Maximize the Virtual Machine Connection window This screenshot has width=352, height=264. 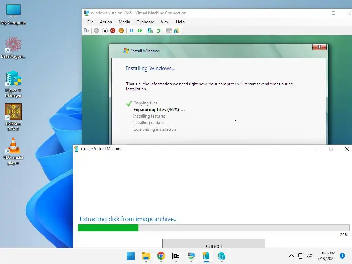(333, 13)
